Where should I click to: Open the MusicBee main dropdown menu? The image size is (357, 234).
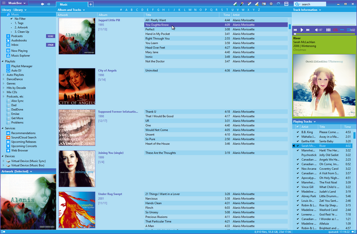click(17, 3)
